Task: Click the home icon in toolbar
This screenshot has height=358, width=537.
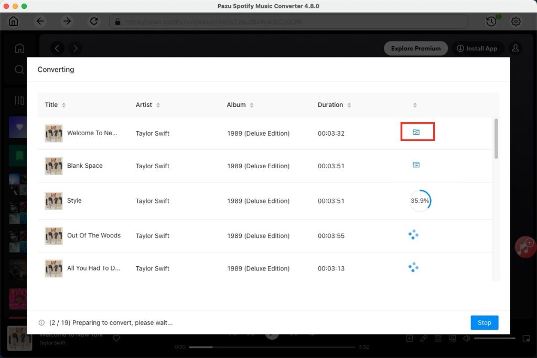Action: [x=14, y=21]
